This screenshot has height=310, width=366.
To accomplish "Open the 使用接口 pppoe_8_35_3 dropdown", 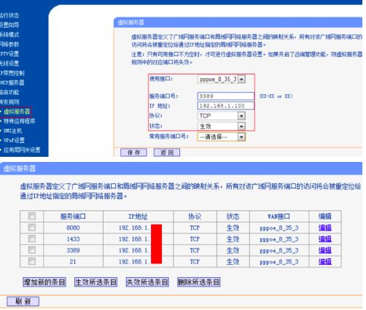I will click(x=222, y=80).
